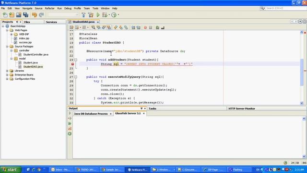Debug the main project

point(105,15)
